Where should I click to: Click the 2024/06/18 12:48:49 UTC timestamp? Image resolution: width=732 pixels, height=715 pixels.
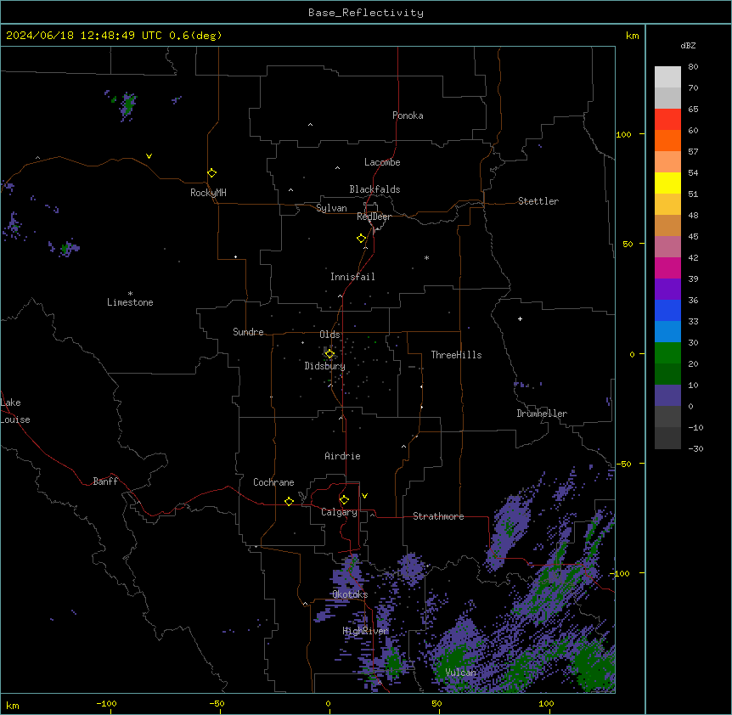(x=84, y=36)
